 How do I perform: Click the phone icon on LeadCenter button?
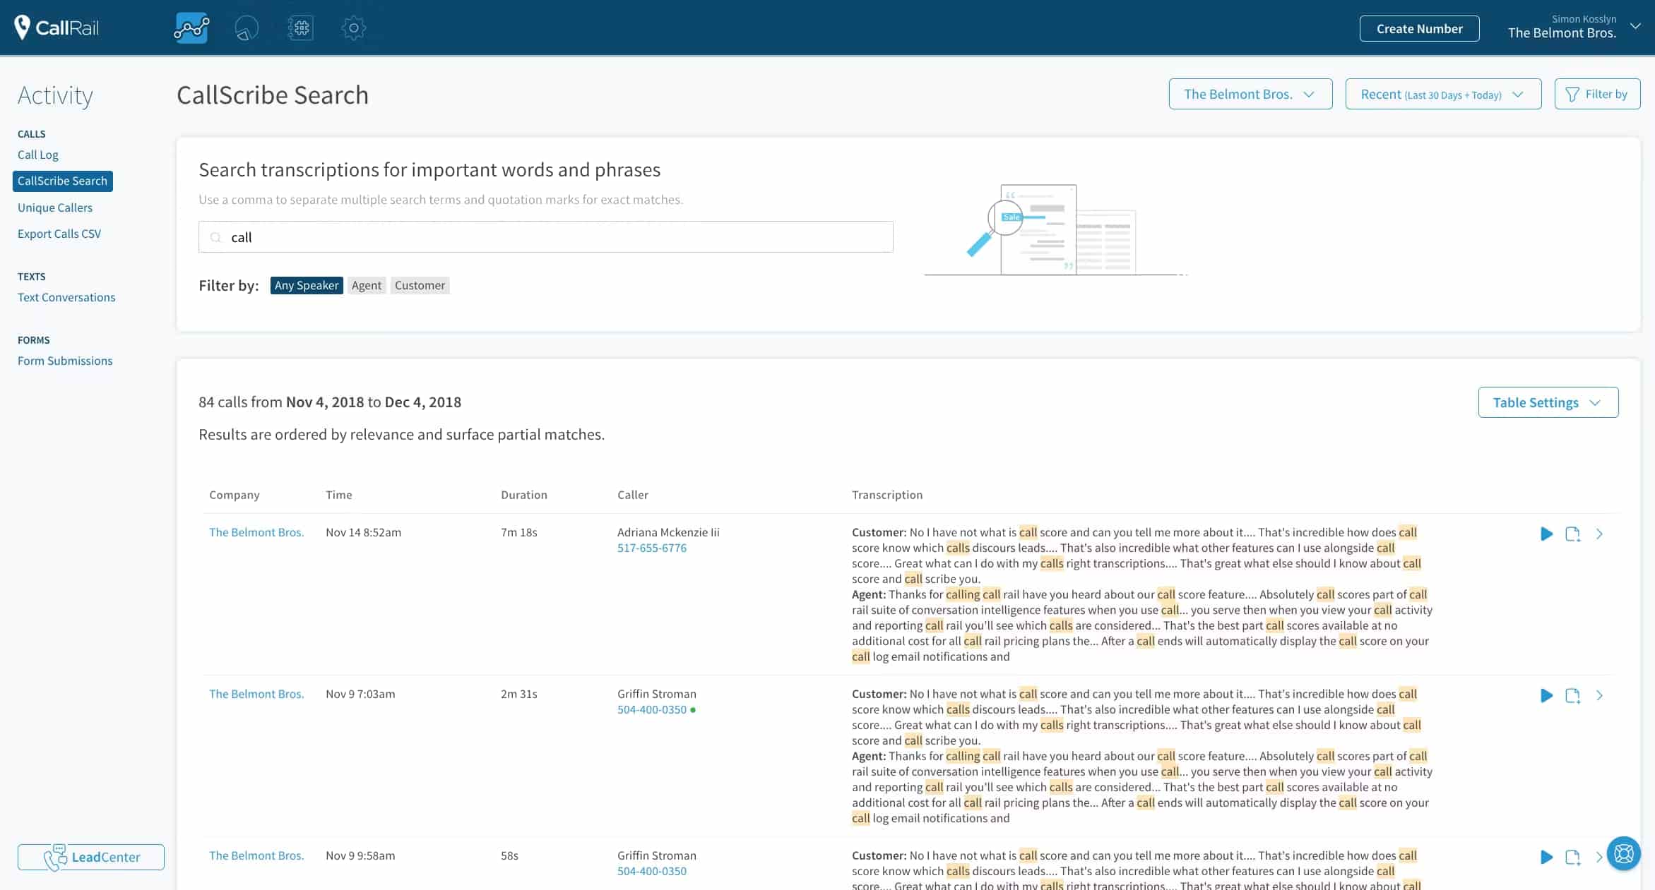click(55, 857)
